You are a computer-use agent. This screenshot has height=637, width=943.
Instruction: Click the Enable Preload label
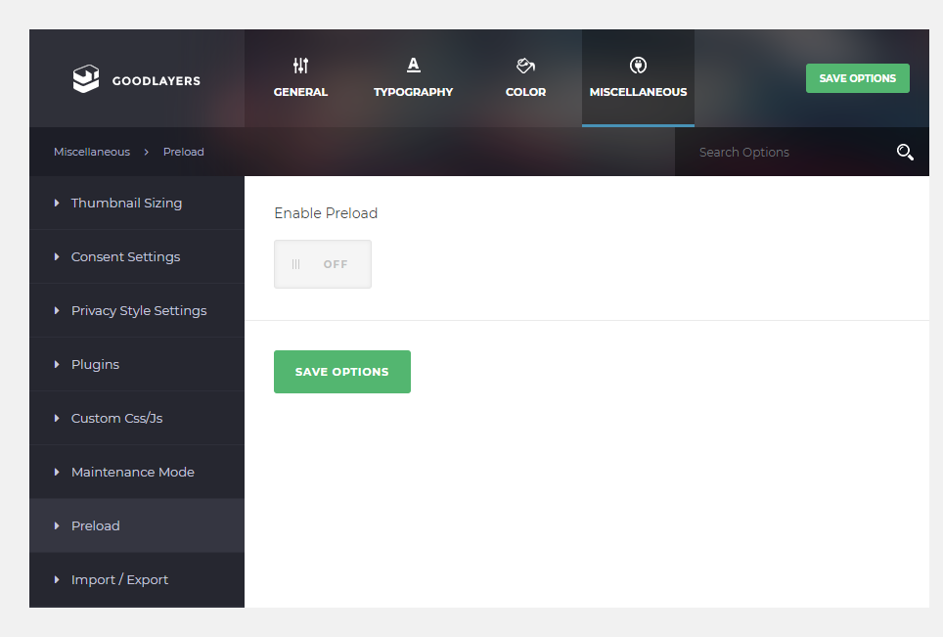point(326,213)
